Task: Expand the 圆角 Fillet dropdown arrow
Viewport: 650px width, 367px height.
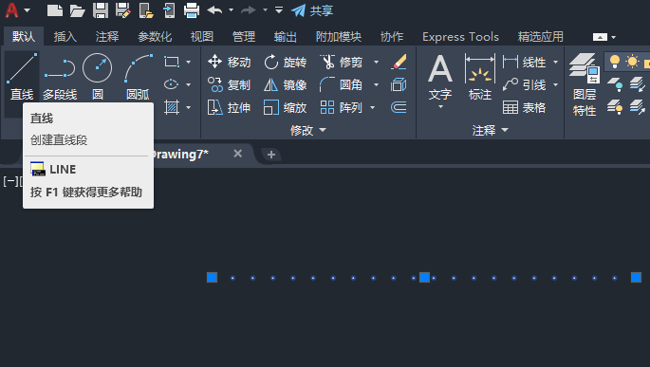Action: click(x=376, y=85)
